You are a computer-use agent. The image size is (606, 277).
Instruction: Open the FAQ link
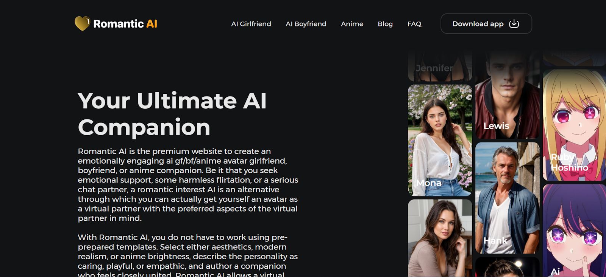tap(414, 24)
